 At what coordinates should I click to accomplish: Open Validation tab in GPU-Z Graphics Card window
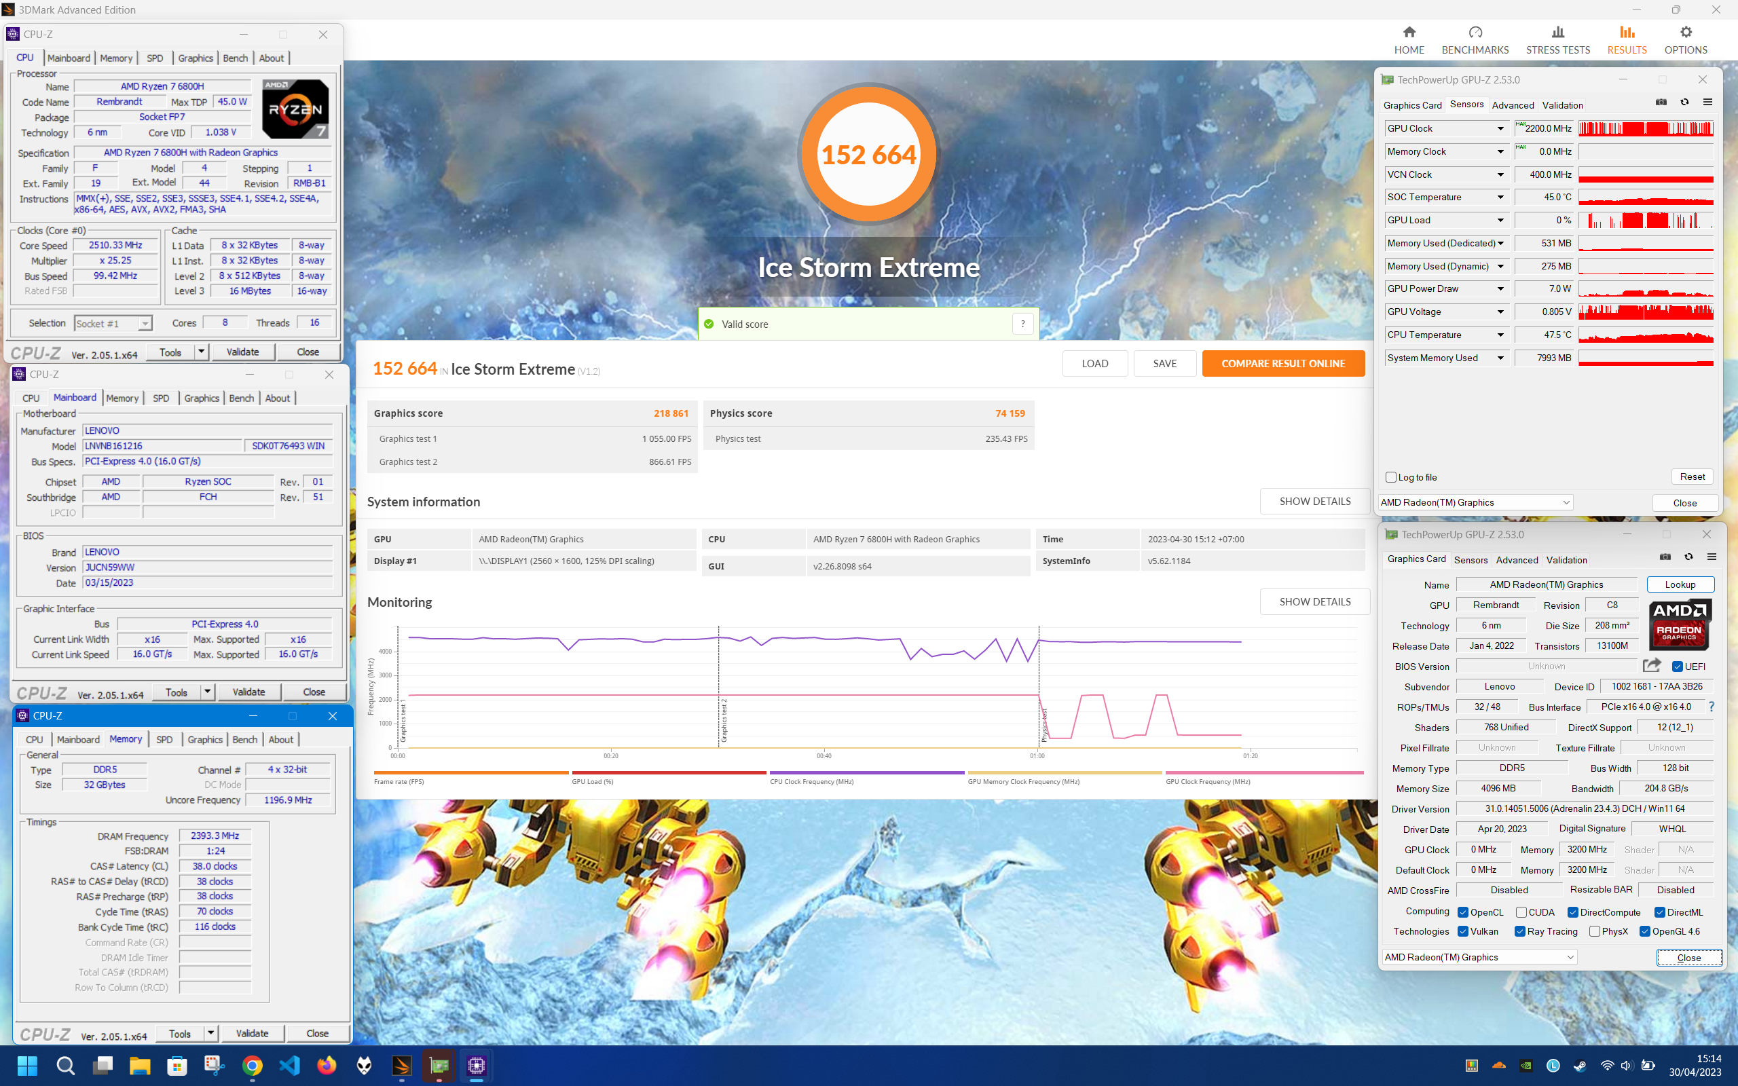[x=1566, y=559]
